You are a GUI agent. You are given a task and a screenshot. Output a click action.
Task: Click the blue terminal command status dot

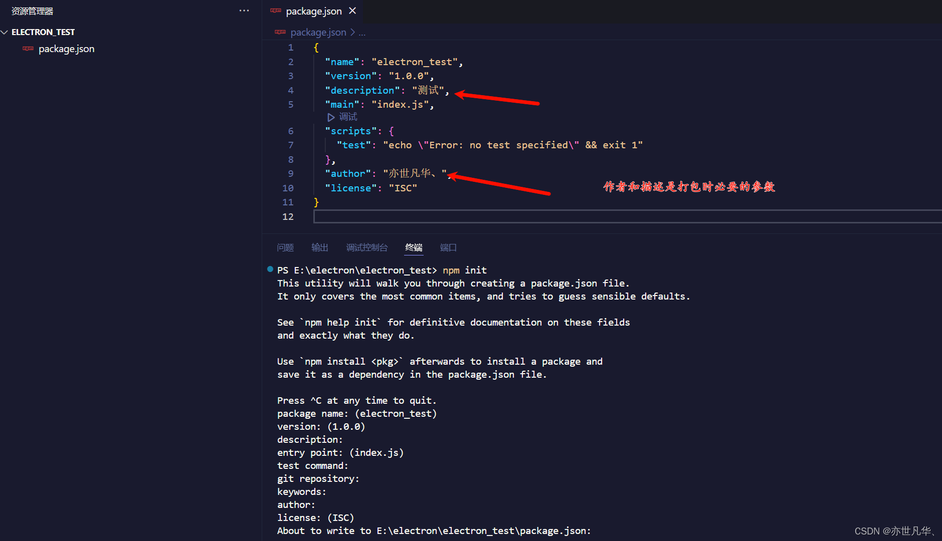(x=270, y=269)
